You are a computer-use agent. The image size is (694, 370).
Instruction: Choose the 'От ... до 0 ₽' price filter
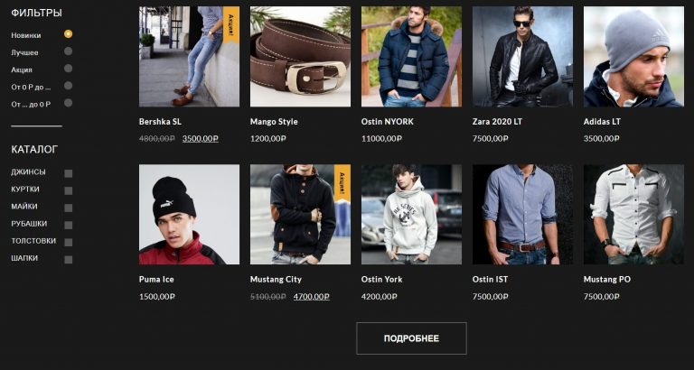68,103
